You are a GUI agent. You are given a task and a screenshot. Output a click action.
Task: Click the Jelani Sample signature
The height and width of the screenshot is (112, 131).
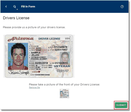19,72
